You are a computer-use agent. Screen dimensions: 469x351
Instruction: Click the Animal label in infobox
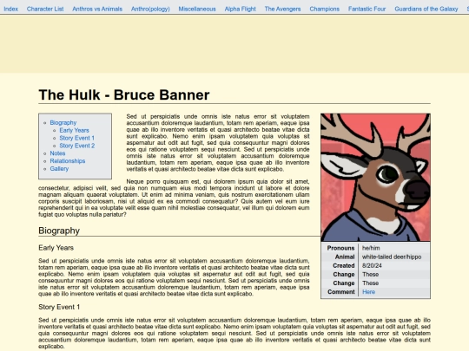tap(345, 257)
